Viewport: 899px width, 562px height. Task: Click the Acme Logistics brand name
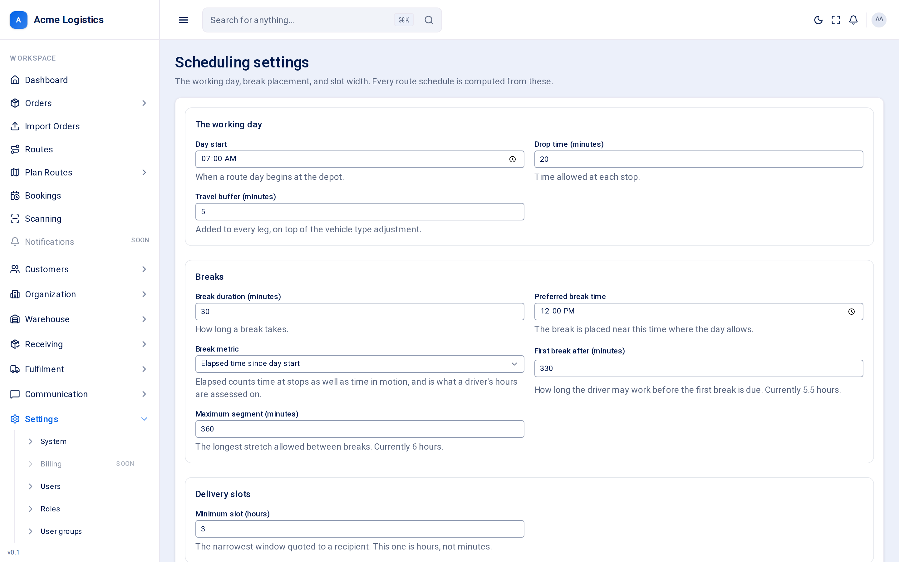click(x=69, y=20)
